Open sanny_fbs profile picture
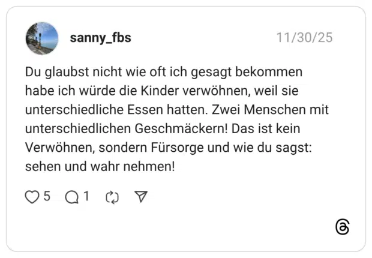Screen dimensions: 372x258 coord(42,38)
